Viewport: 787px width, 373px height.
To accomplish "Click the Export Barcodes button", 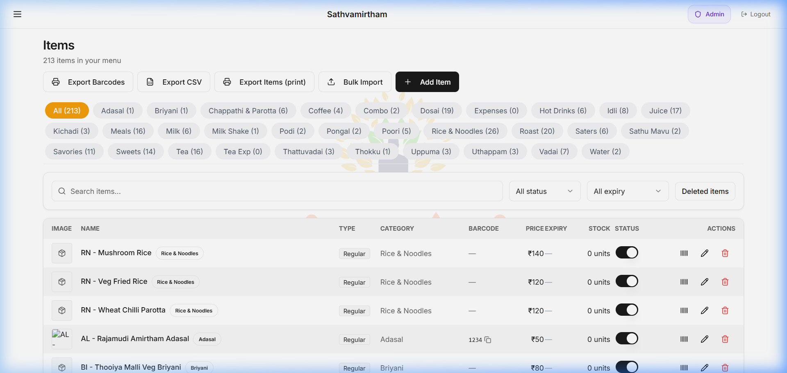I will pos(88,82).
